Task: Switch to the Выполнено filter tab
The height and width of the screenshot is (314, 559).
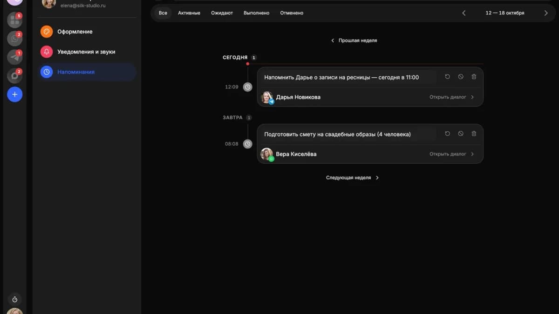Action: 256,13
